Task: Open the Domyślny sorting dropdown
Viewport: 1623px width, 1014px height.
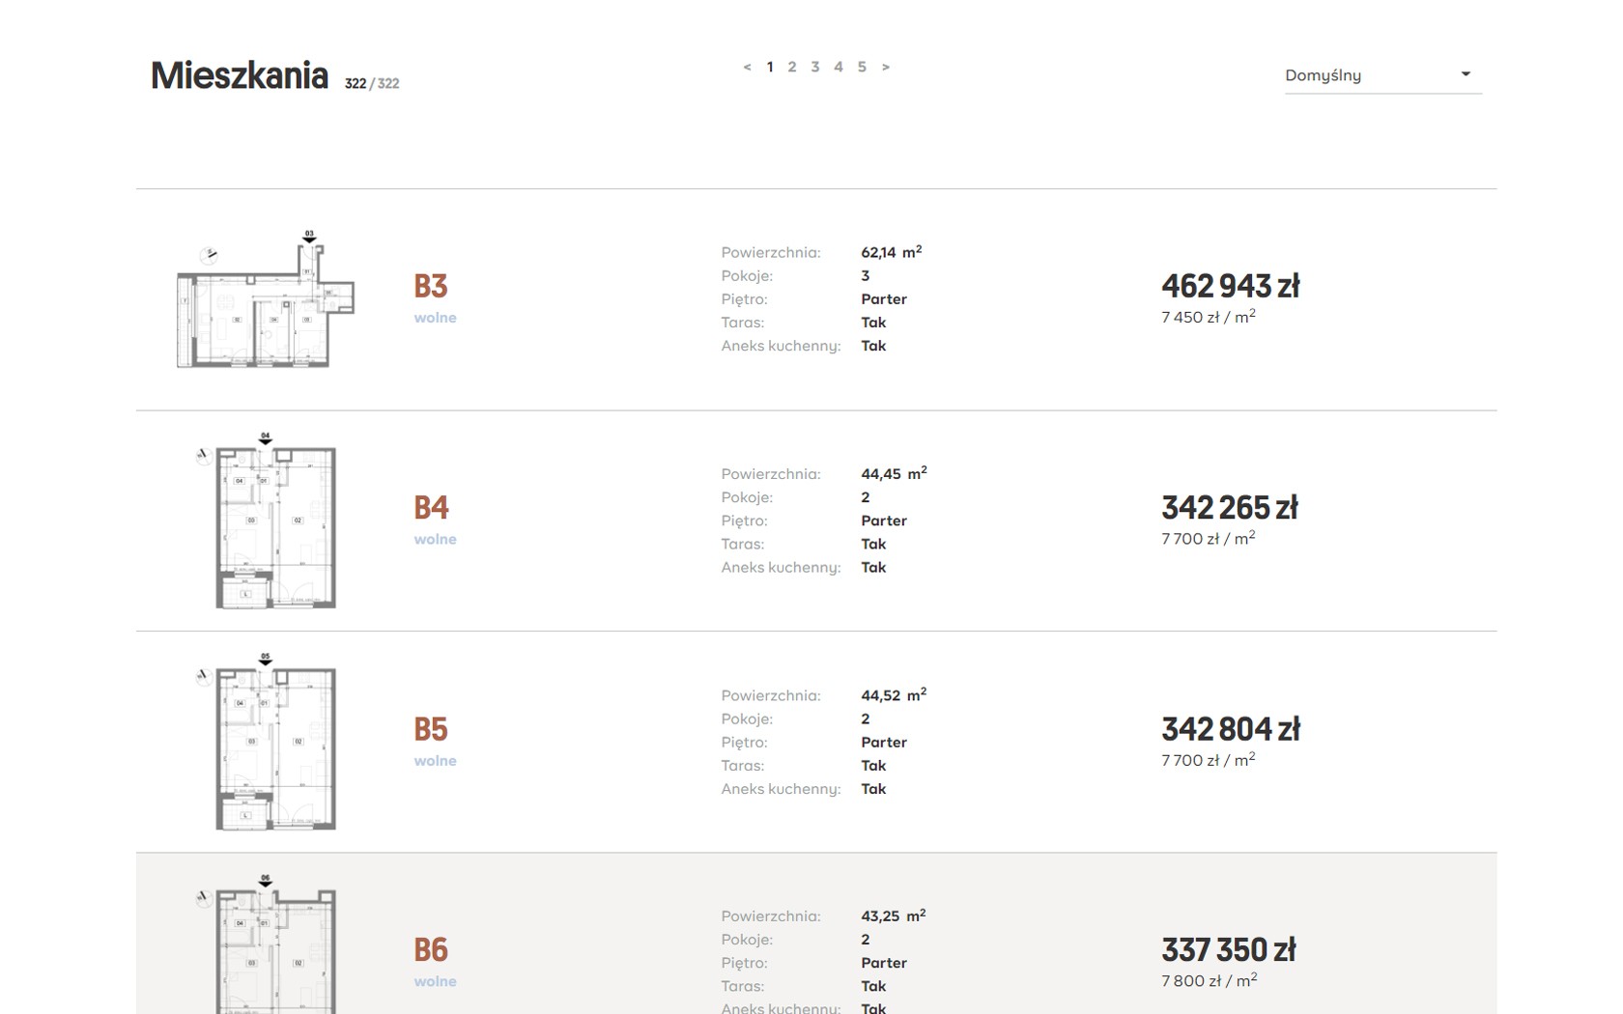Action: [x=1372, y=75]
